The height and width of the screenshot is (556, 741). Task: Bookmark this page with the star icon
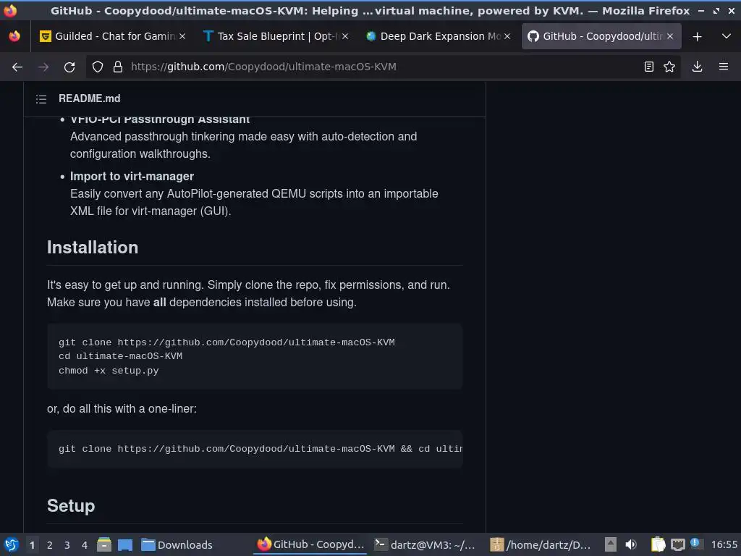tap(669, 67)
